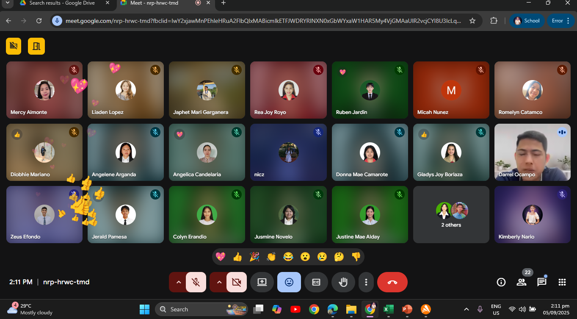Viewport: 577px width, 319px height.
Task: Click the present screen button
Action: coord(262,282)
